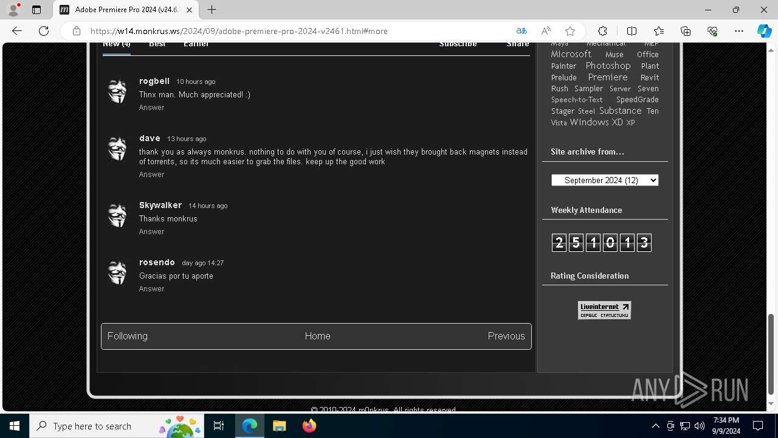Viewport: 778px width, 438px height.
Task: Open the Substance tag
Action: pos(620,111)
